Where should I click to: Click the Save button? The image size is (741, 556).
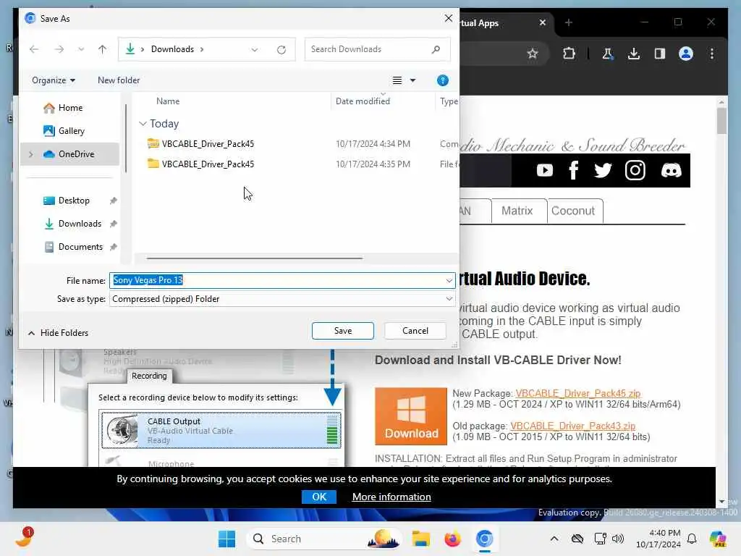point(342,331)
